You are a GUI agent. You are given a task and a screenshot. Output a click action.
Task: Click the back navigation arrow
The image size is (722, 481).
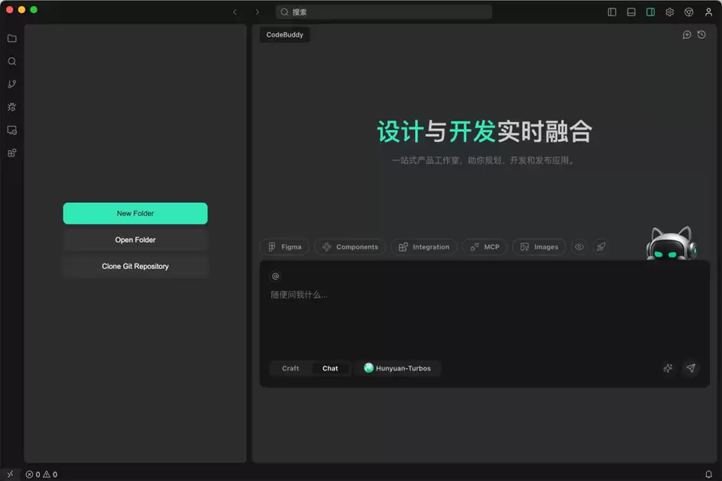235,12
